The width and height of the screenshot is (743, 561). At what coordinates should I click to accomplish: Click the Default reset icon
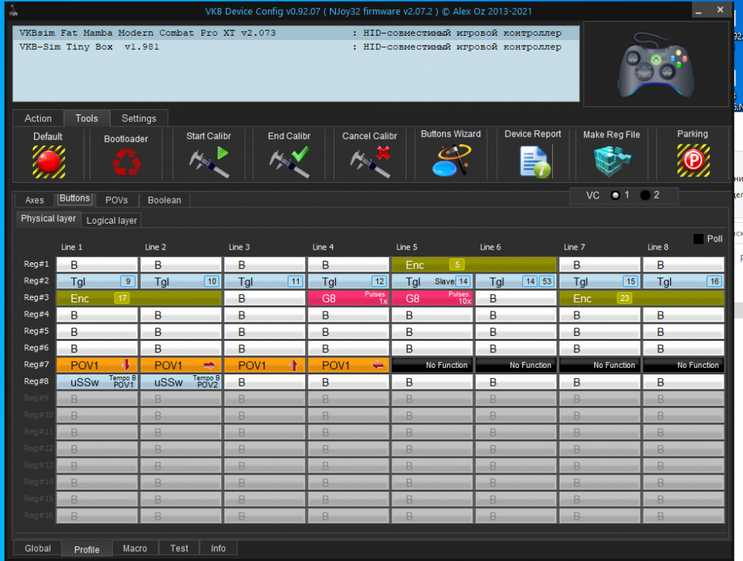(x=48, y=161)
